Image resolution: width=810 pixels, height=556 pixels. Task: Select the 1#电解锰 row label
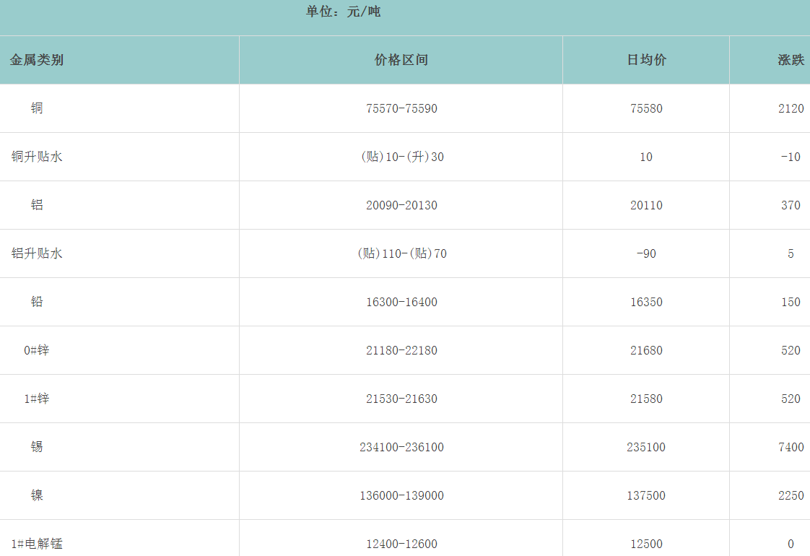coord(37,544)
